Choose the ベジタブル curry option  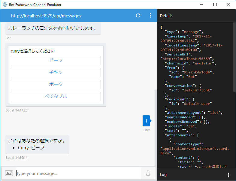pos(56,96)
